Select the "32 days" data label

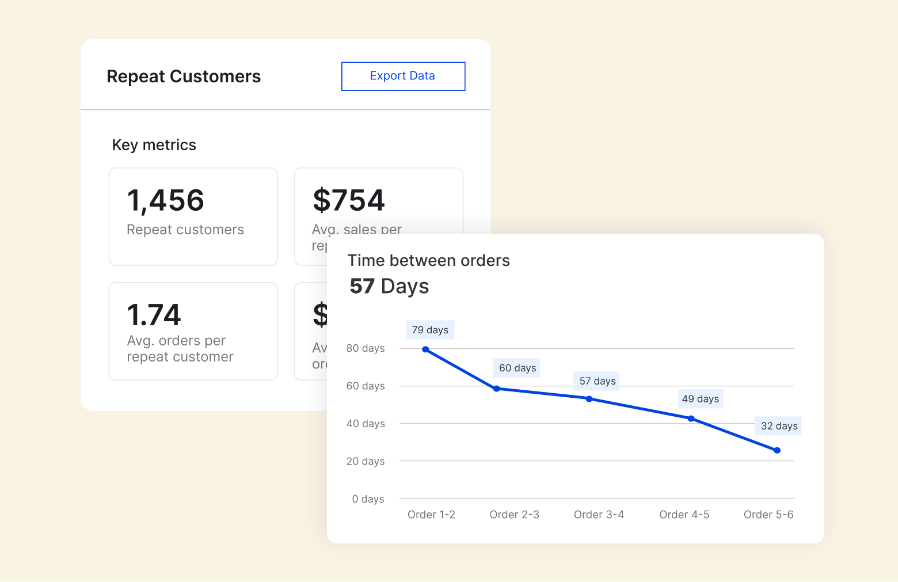point(779,426)
